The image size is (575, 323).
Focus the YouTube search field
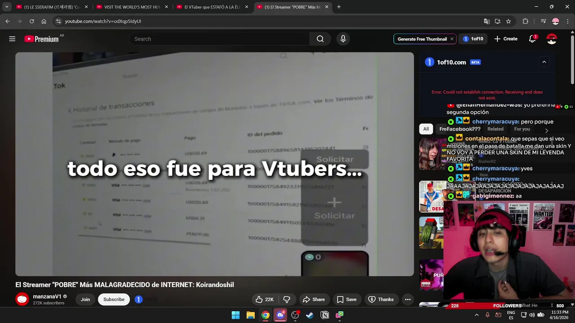[219, 39]
